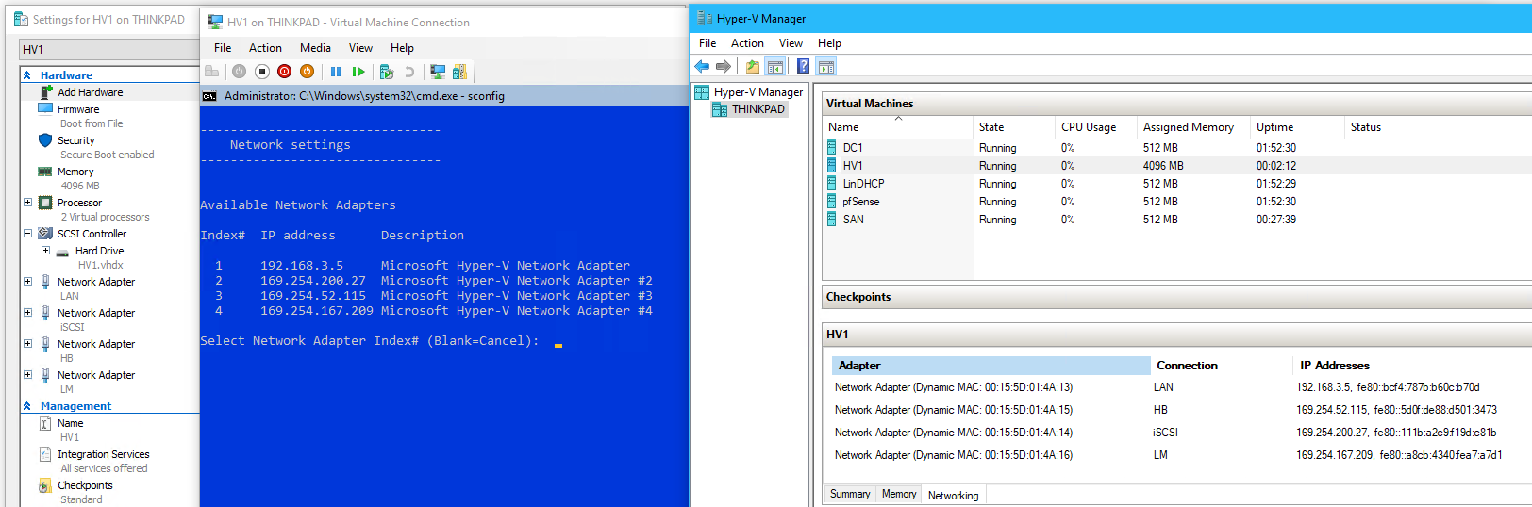1532x507 pixels.
Task: Open Action menu in Hyper-V Manager
Action: point(747,43)
